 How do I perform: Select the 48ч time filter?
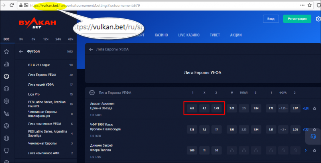[x=71, y=39]
